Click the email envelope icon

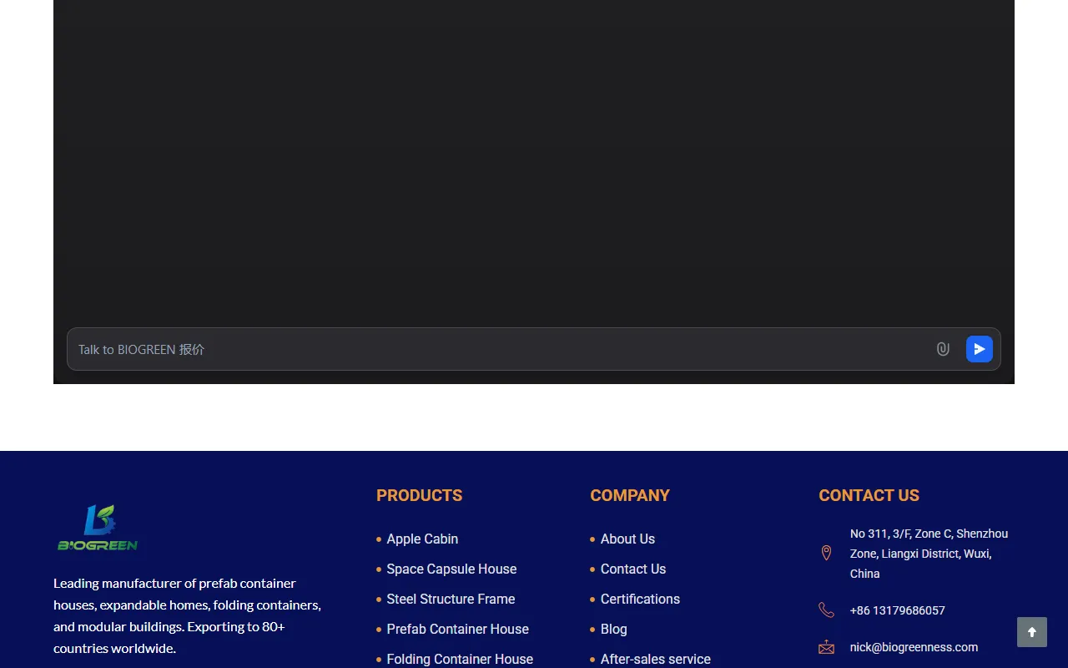click(826, 647)
